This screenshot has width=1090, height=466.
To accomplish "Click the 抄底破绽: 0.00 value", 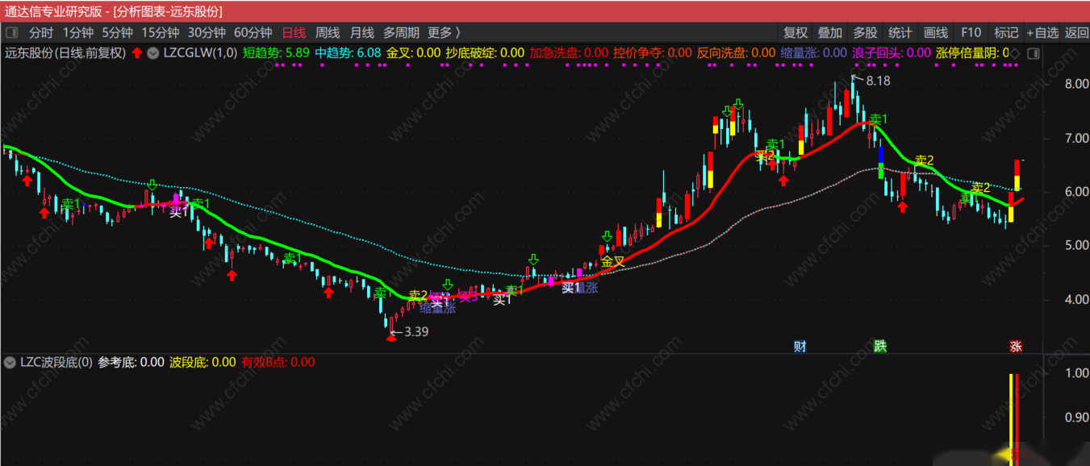I will (x=485, y=53).
